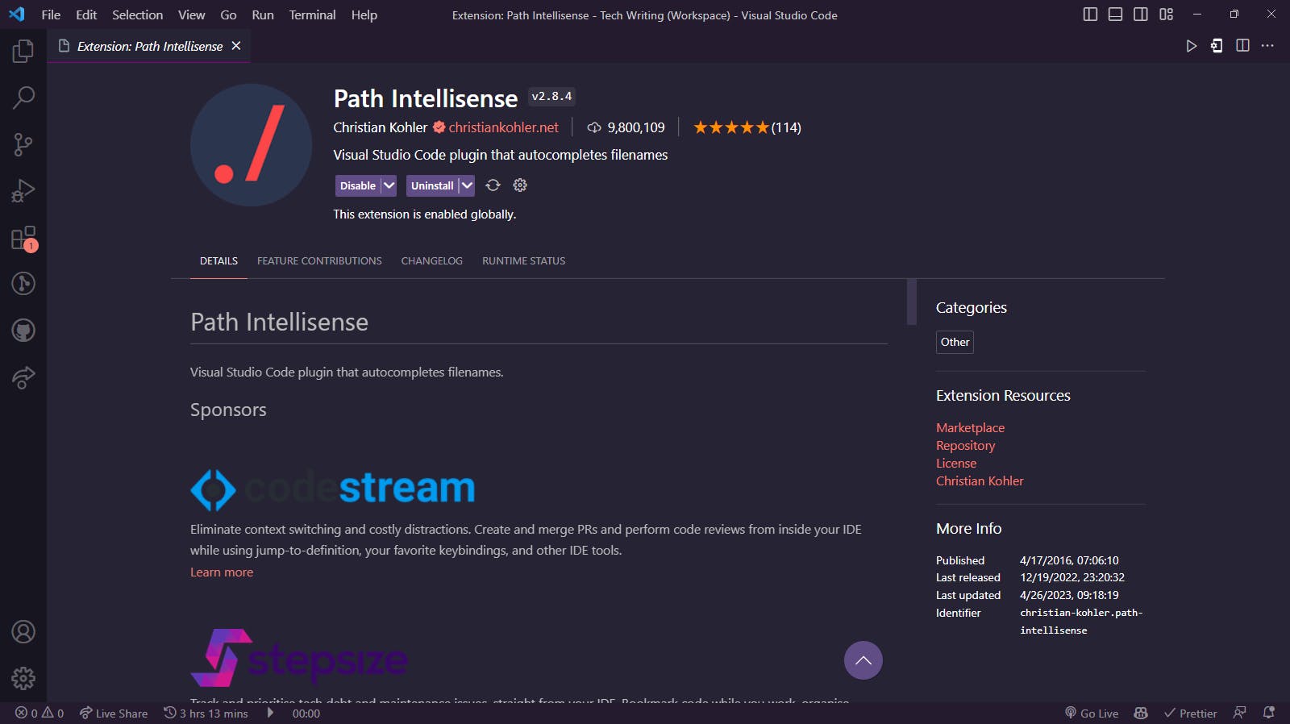Open the Go menu

pos(228,15)
